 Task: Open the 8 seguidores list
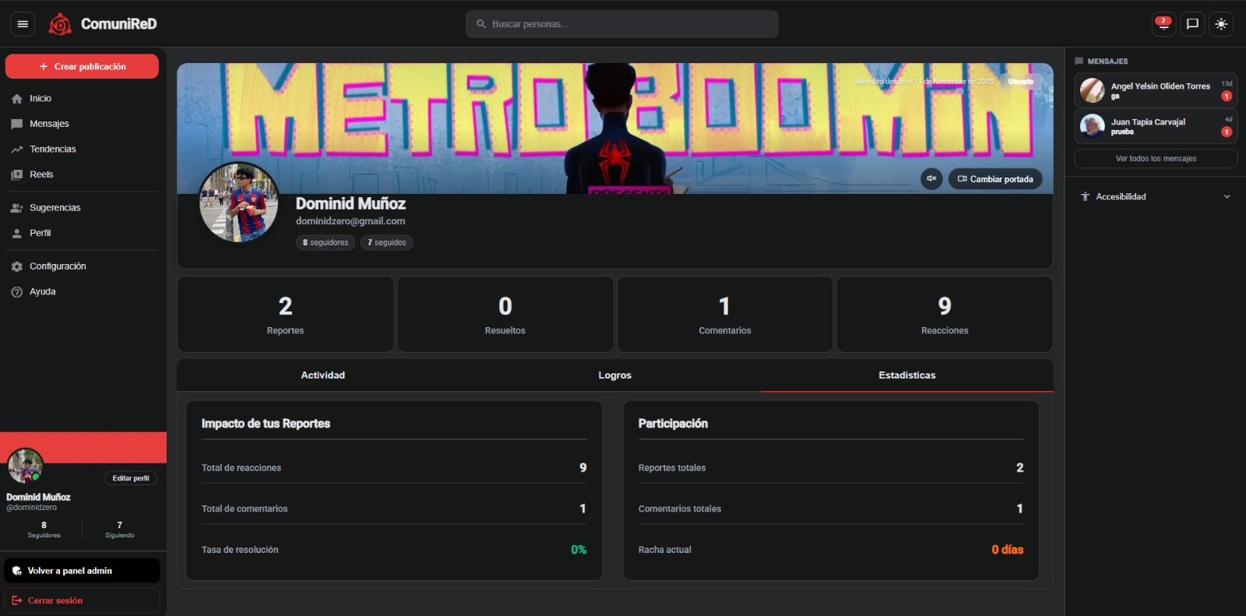point(326,242)
